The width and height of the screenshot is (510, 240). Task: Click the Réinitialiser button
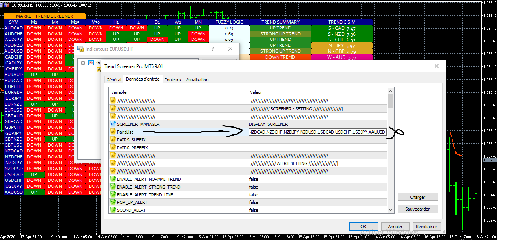tap(427, 227)
